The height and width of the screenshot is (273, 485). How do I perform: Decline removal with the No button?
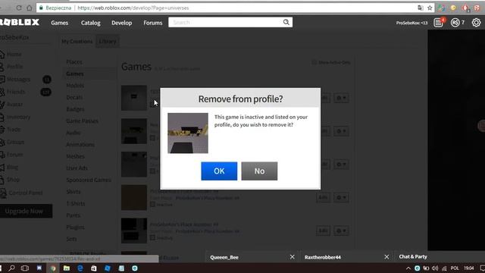click(x=259, y=171)
